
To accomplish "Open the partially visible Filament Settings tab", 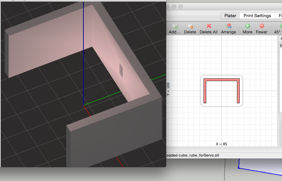I will (x=280, y=16).
